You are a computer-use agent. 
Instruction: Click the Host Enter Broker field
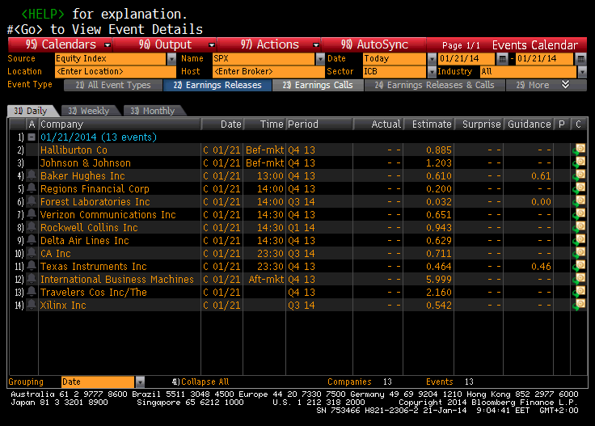268,72
